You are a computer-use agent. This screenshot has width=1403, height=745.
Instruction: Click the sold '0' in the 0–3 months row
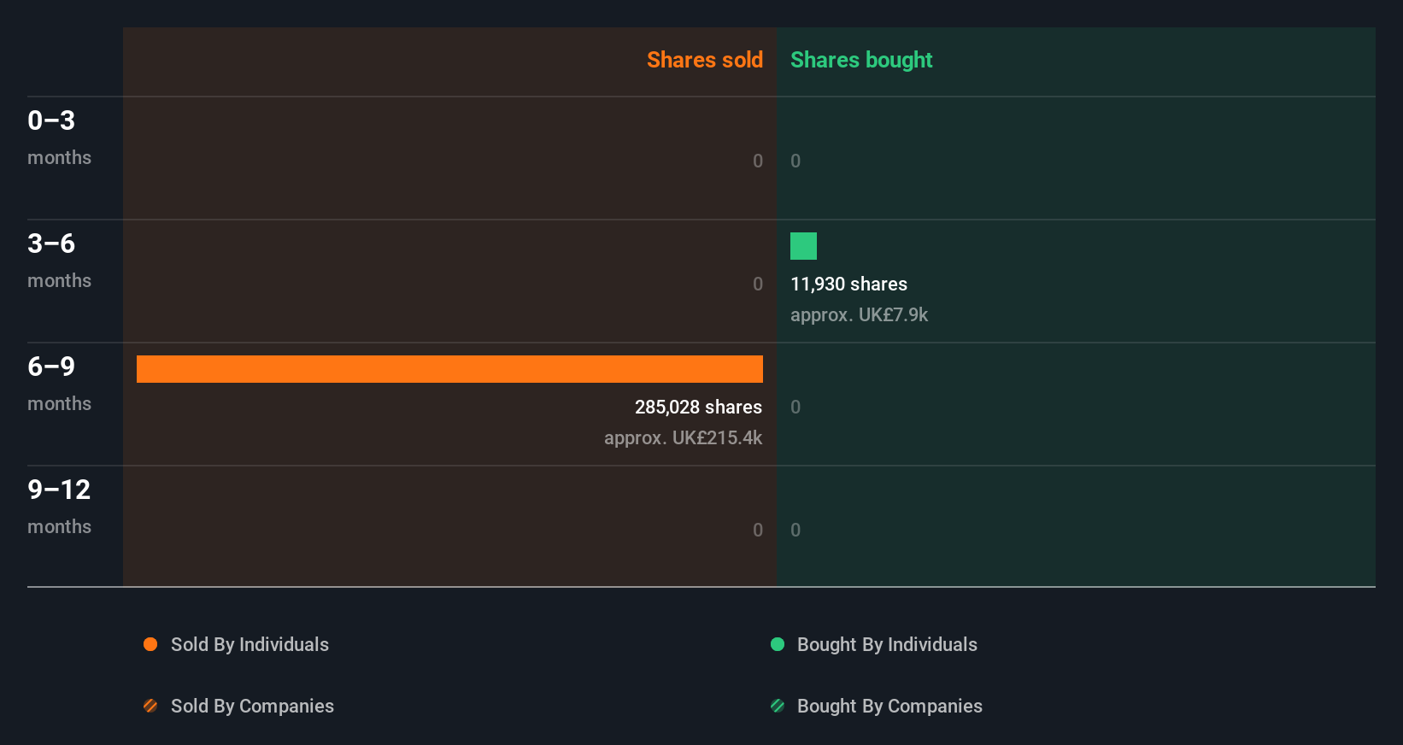[x=758, y=161]
